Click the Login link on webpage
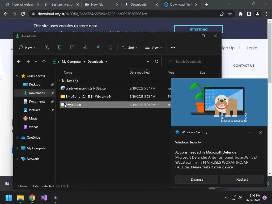Viewport: 272px width, 204px height. (x=252, y=48)
